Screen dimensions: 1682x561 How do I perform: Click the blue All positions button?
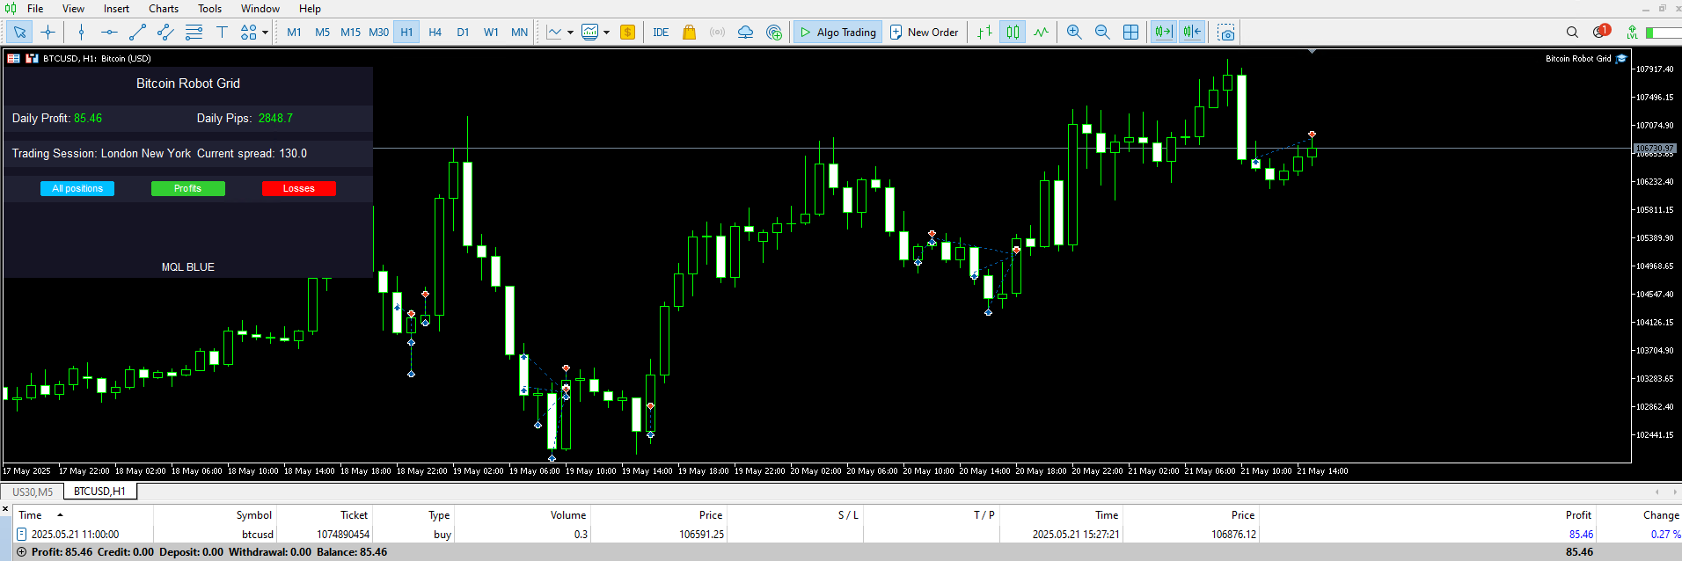tap(77, 188)
